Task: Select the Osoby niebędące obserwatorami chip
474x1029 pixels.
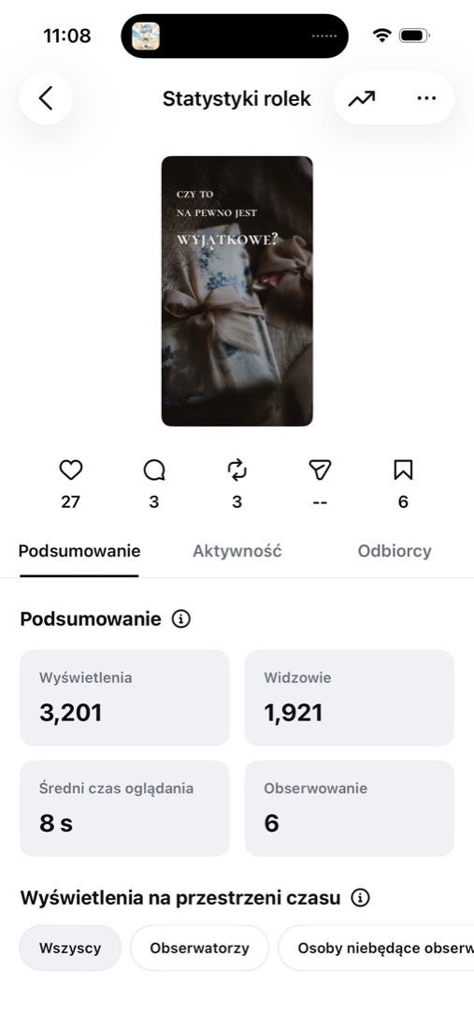Action: click(x=377, y=948)
